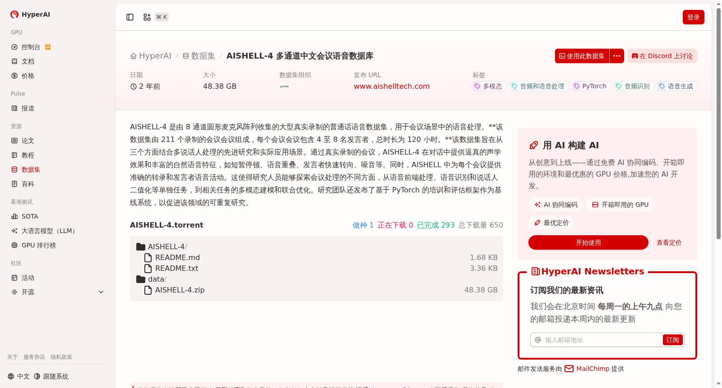Image resolution: width=722 pixels, height=388 pixels.
Task: Select the 音频识别 tag
Action: (634, 86)
